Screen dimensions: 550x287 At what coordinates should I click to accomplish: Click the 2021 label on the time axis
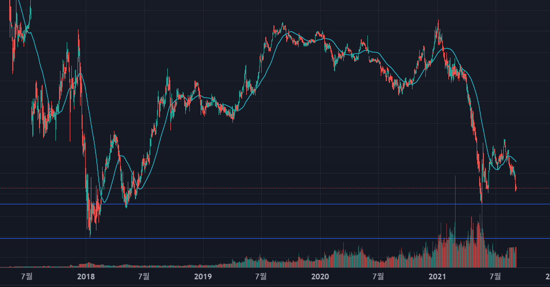pyautogui.click(x=437, y=276)
